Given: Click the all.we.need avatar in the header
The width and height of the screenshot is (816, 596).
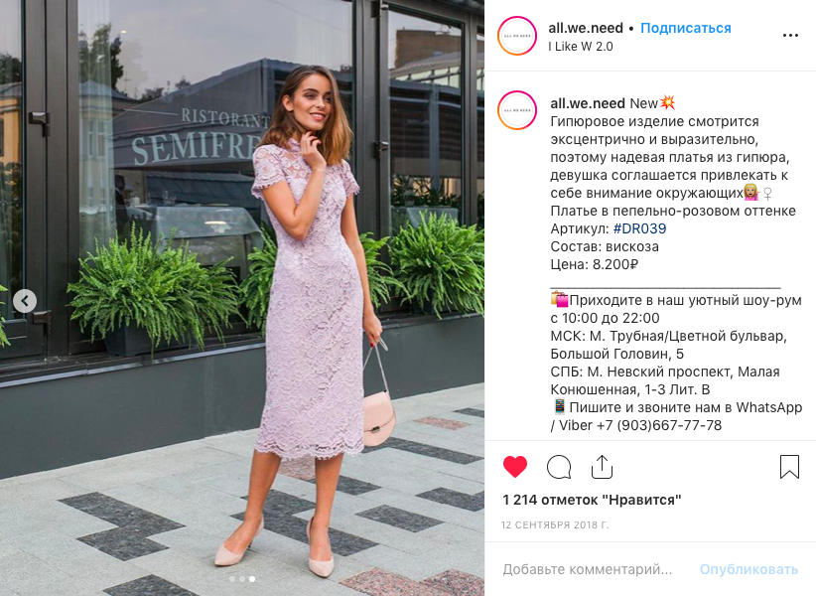Looking at the screenshot, I should coord(517,36).
